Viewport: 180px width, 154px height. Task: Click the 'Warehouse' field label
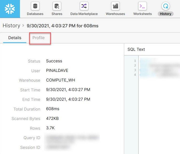pos(30,80)
